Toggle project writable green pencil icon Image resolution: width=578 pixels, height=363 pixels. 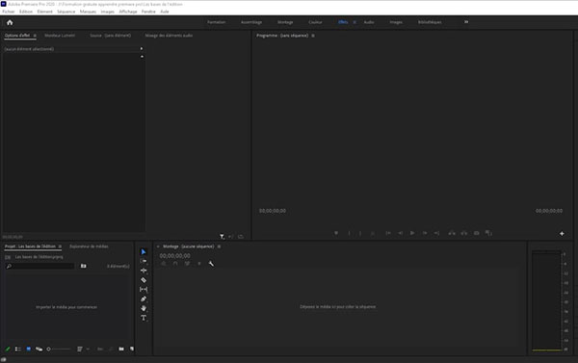point(8,349)
